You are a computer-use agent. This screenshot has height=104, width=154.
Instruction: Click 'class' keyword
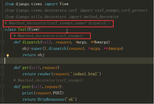10,29
